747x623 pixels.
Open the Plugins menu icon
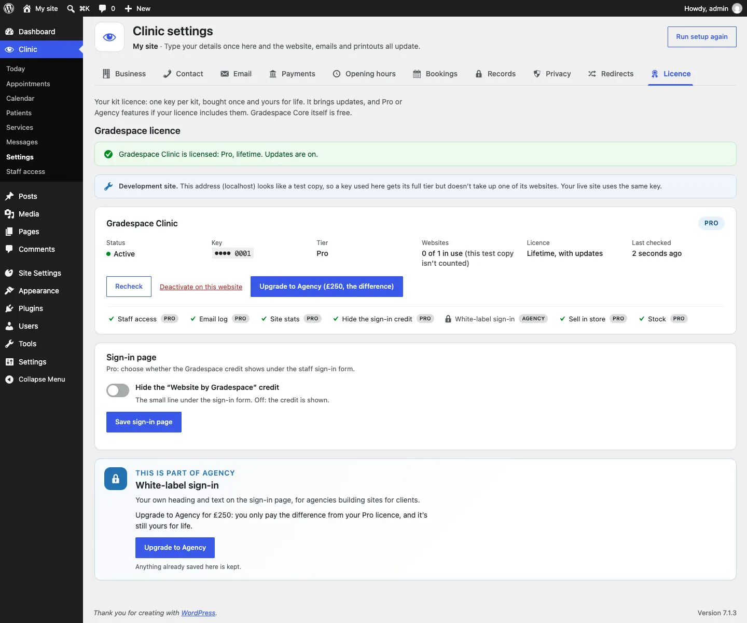[x=9, y=308]
